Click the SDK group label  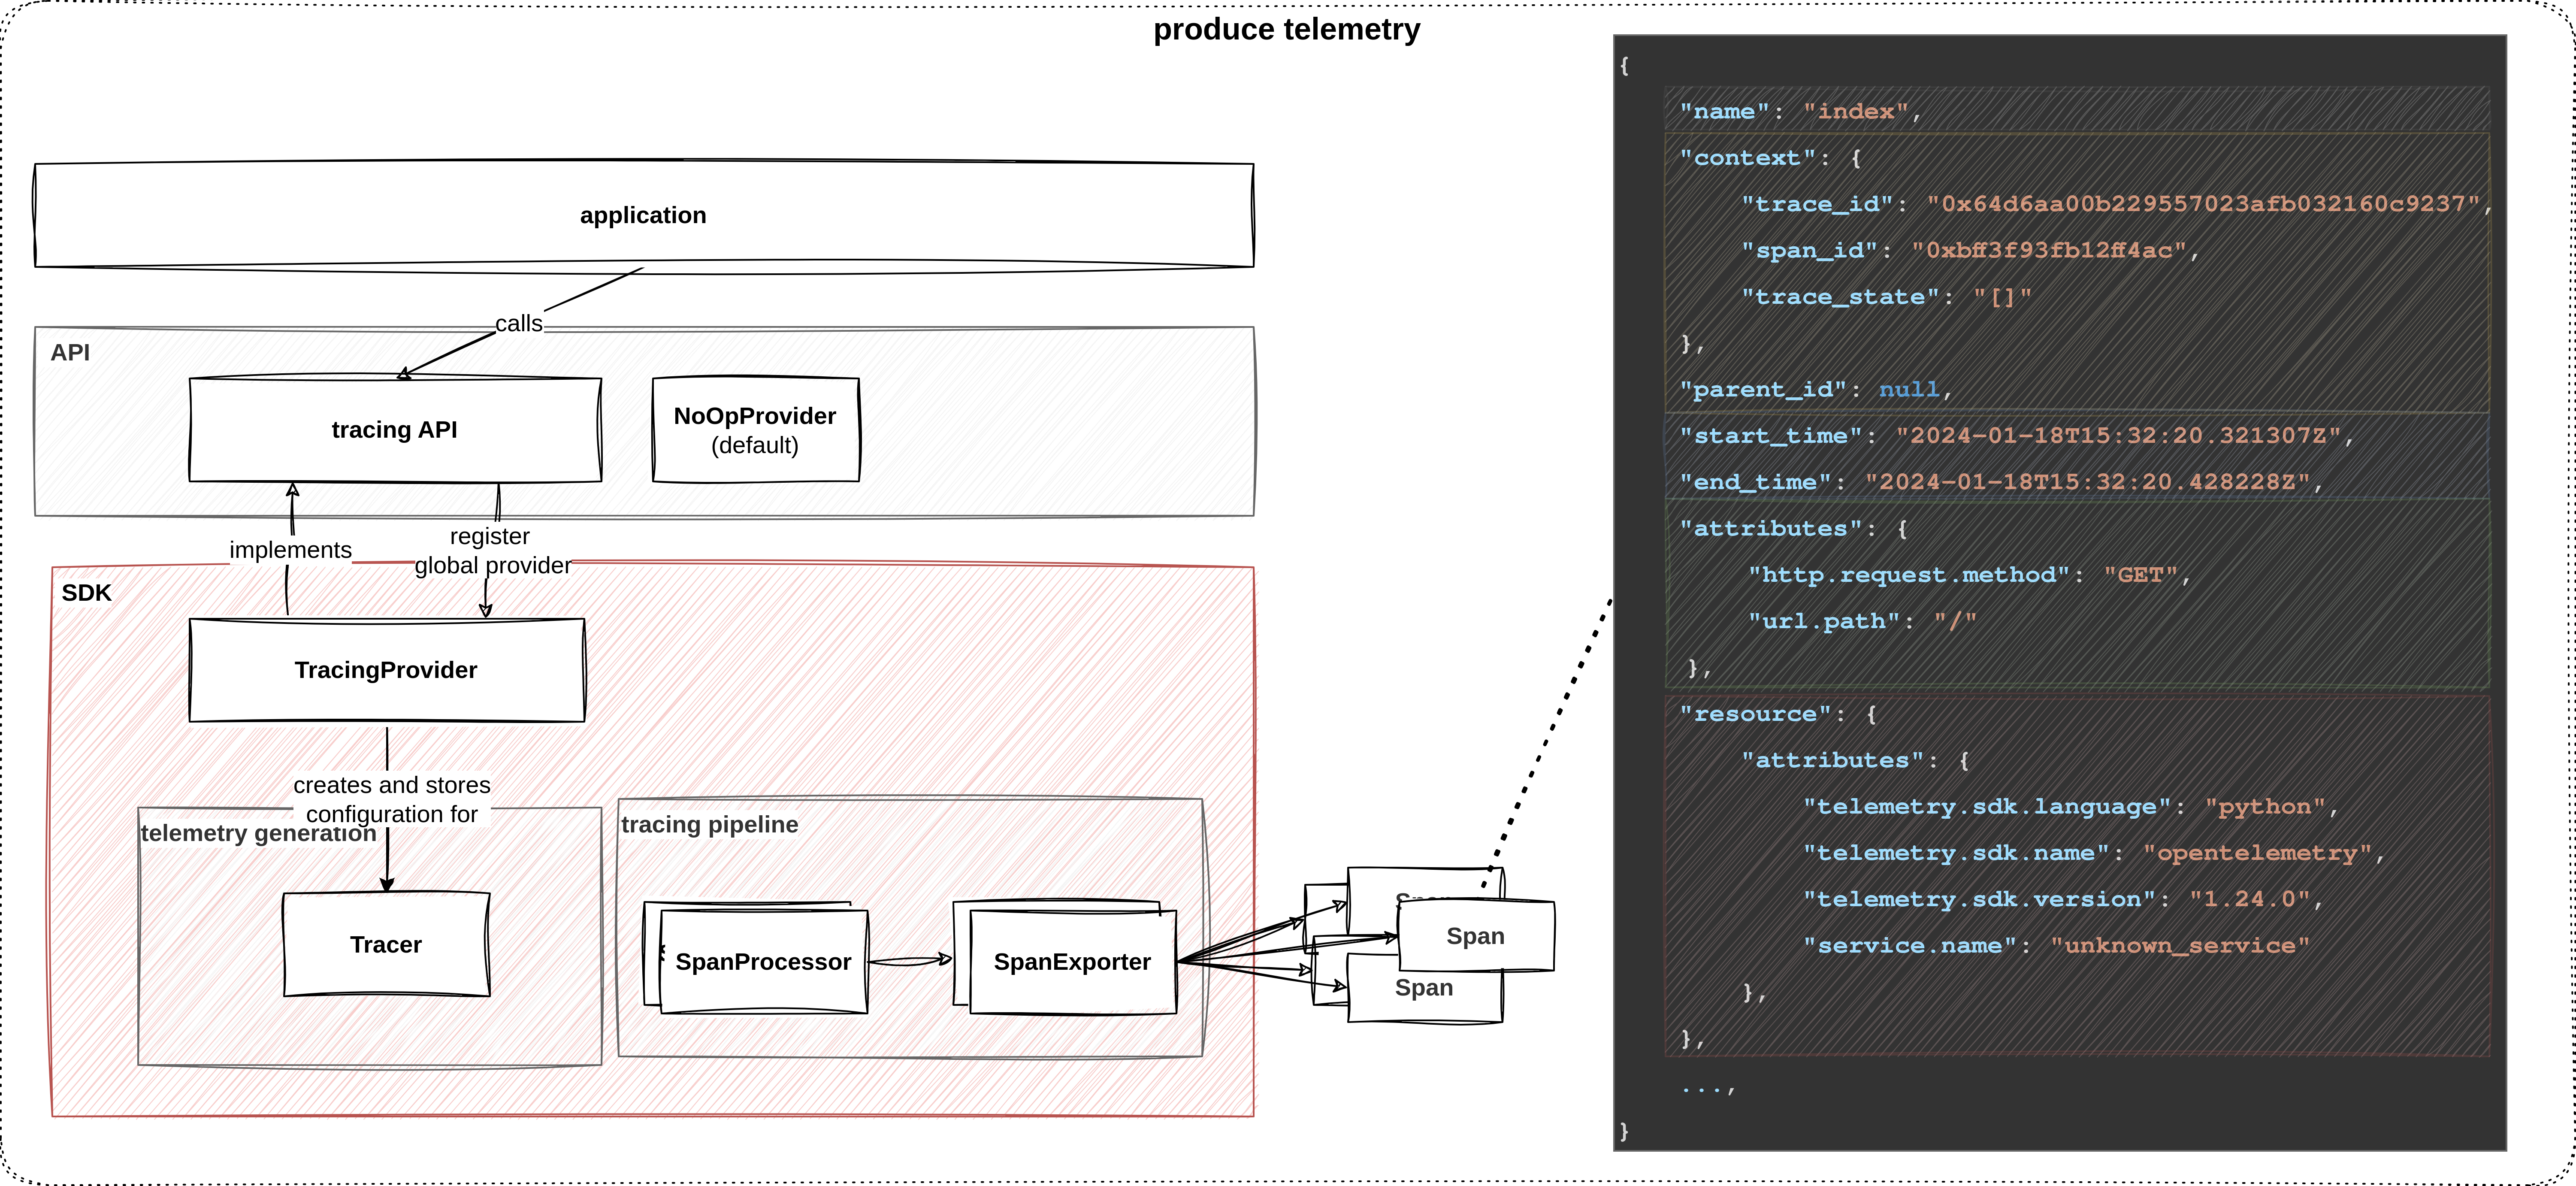(x=87, y=593)
